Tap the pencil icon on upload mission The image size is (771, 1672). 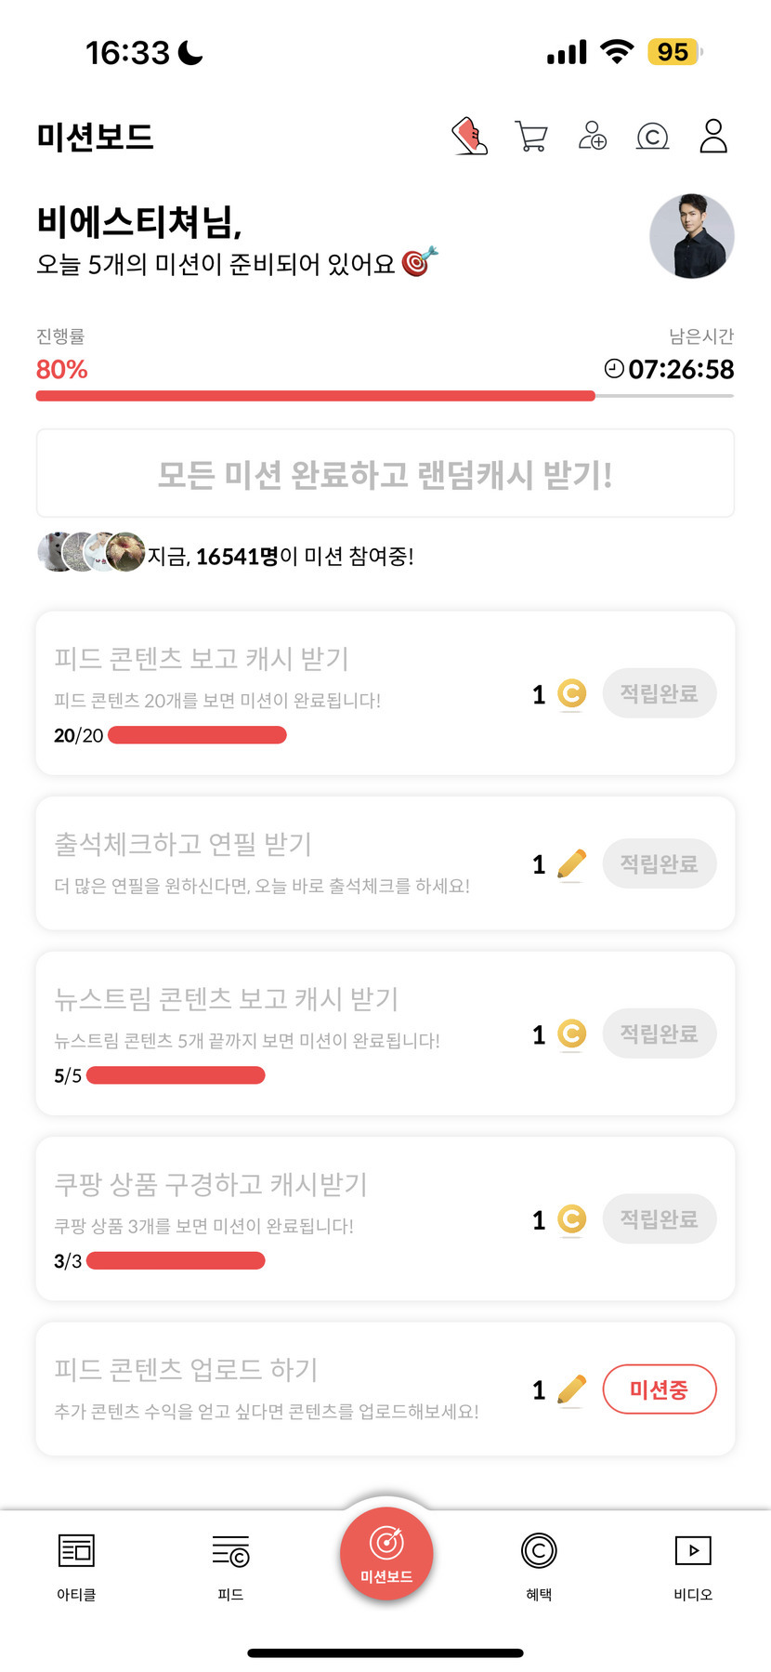[x=571, y=1389]
